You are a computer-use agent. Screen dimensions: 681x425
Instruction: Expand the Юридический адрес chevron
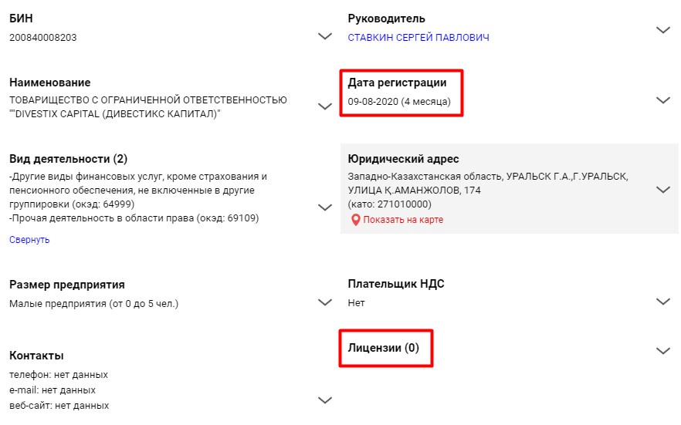point(662,190)
